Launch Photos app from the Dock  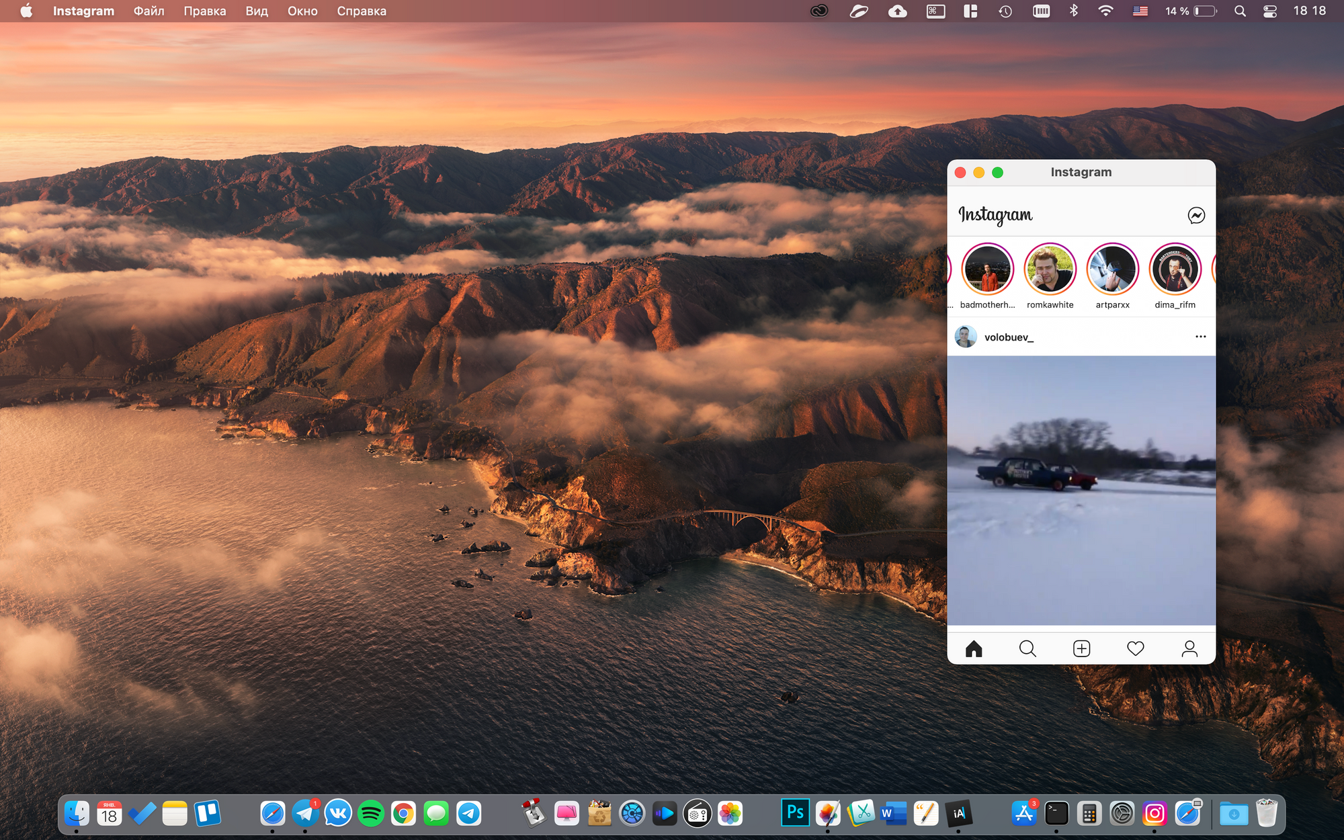(x=730, y=814)
